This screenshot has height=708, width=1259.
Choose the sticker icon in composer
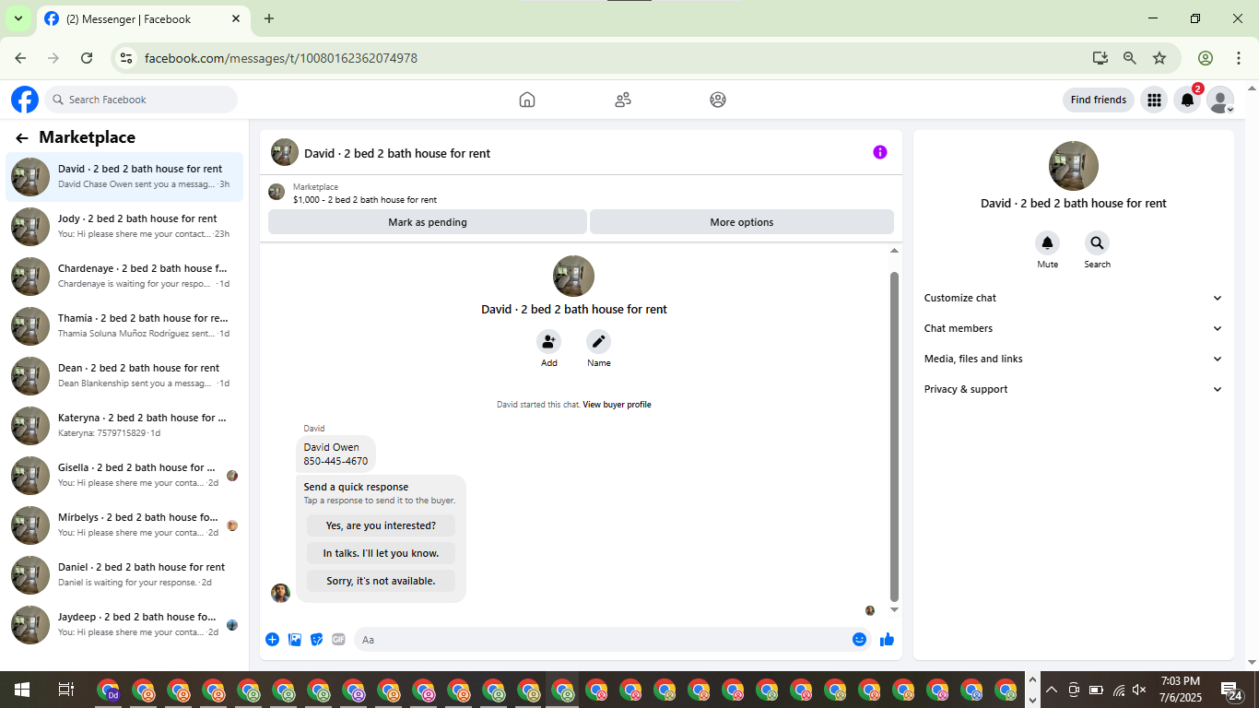click(x=317, y=640)
